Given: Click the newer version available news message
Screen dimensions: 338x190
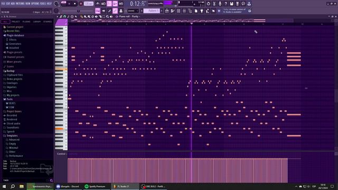Looking at the screenshot, I should pos(234,11).
